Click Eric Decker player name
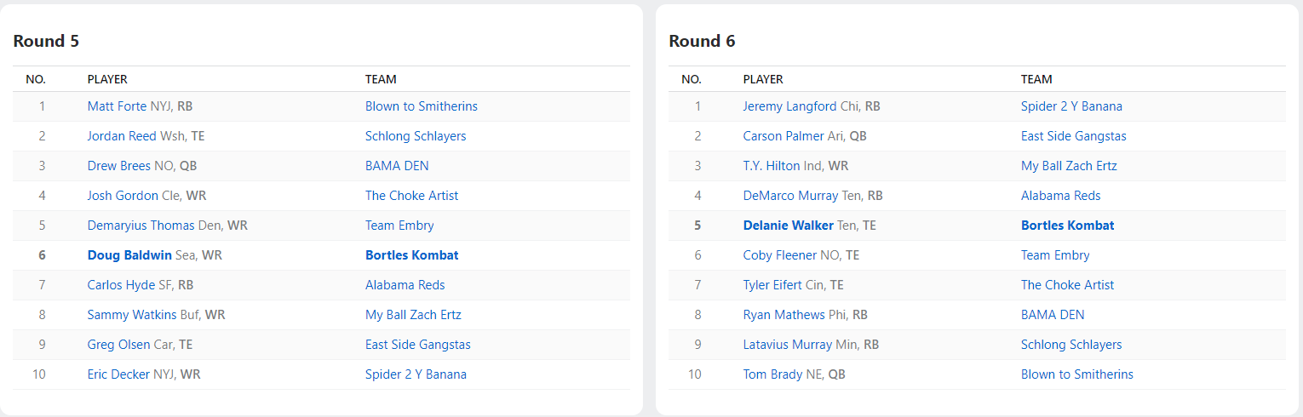The width and height of the screenshot is (1303, 417). (118, 374)
